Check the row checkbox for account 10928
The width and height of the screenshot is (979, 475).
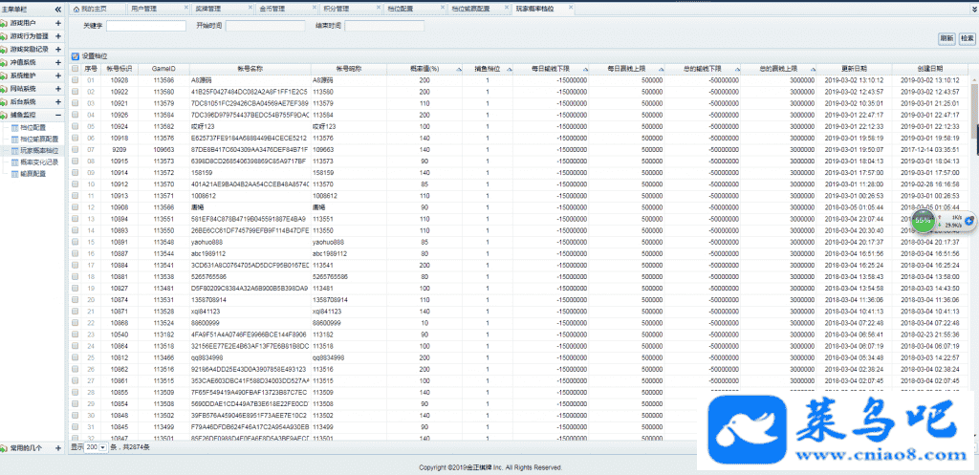click(76, 80)
